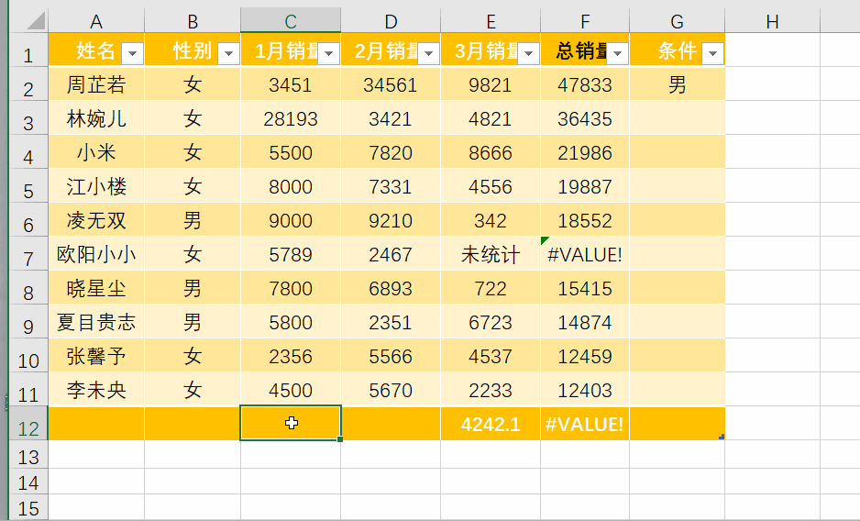Viewport: 860px width, 521px height.
Task: Click the cell with value 2467
Action: pos(391,254)
